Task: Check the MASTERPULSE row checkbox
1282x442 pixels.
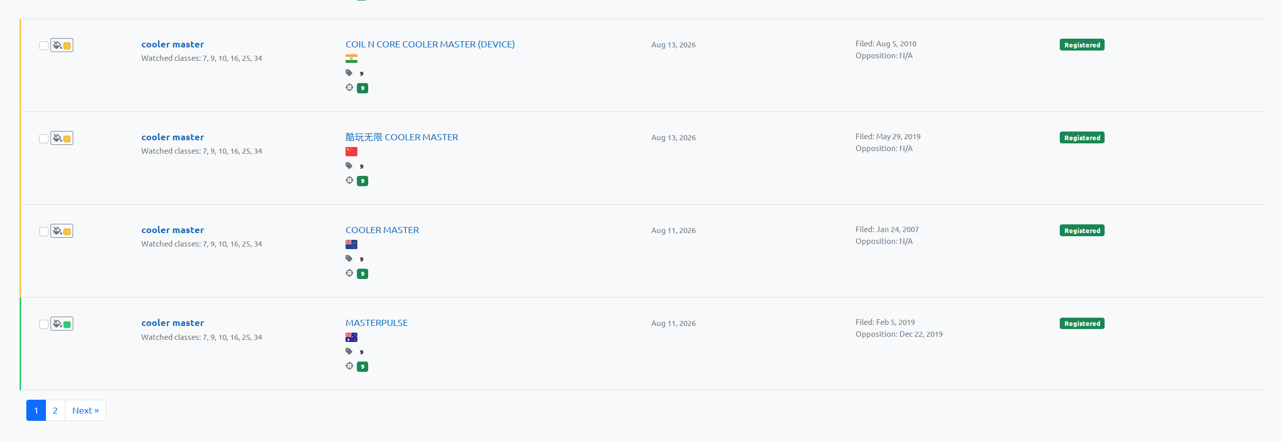Action: [44, 324]
